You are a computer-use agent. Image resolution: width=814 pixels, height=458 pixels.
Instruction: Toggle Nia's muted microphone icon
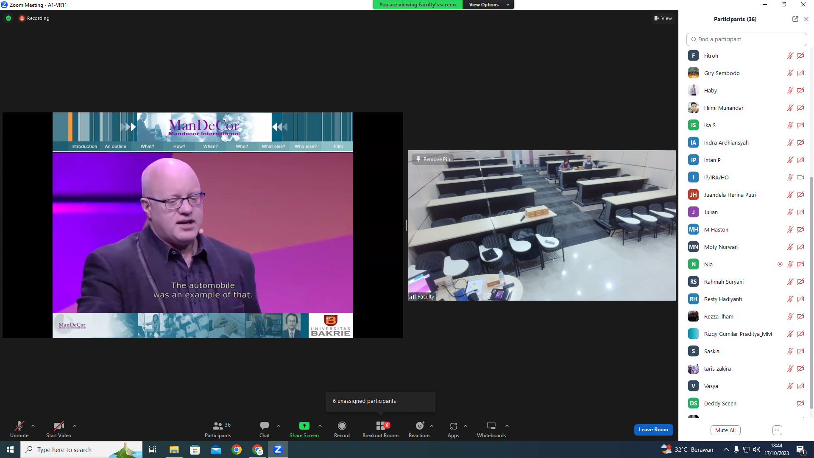790,264
